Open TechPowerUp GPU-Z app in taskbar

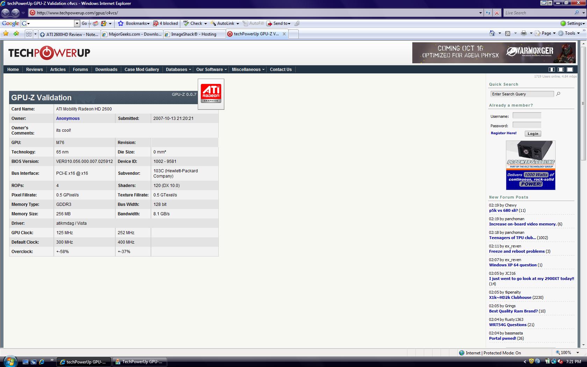(139, 362)
